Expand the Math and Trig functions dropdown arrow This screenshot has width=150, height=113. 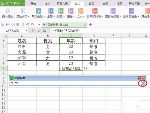[138, 17]
